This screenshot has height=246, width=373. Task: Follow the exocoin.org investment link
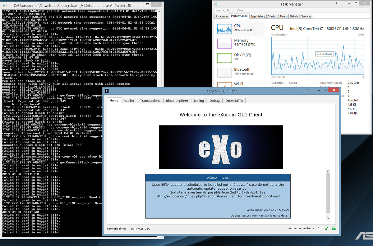click(197, 196)
